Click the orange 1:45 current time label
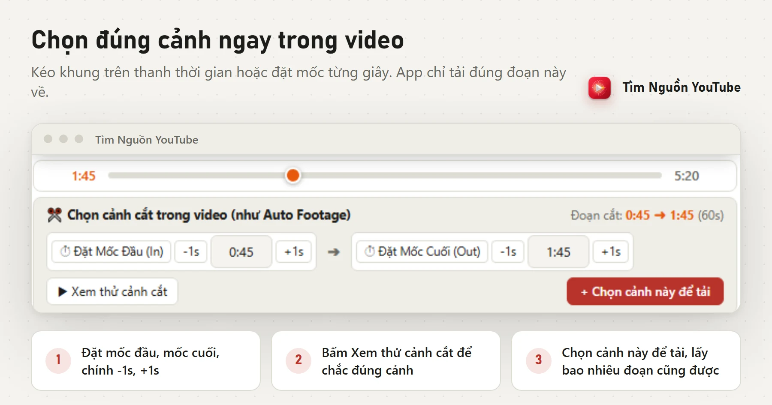Screen dimensions: 772x405 pos(84,176)
